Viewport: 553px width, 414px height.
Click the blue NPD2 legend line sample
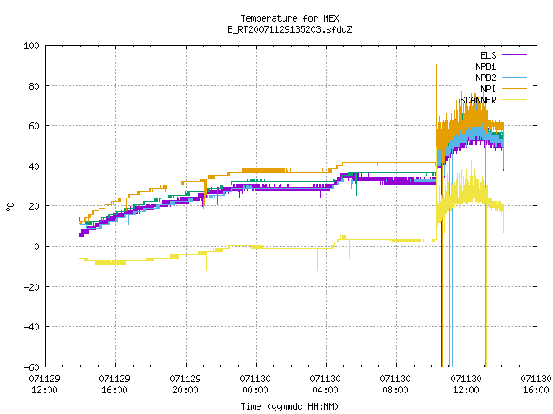pos(514,77)
